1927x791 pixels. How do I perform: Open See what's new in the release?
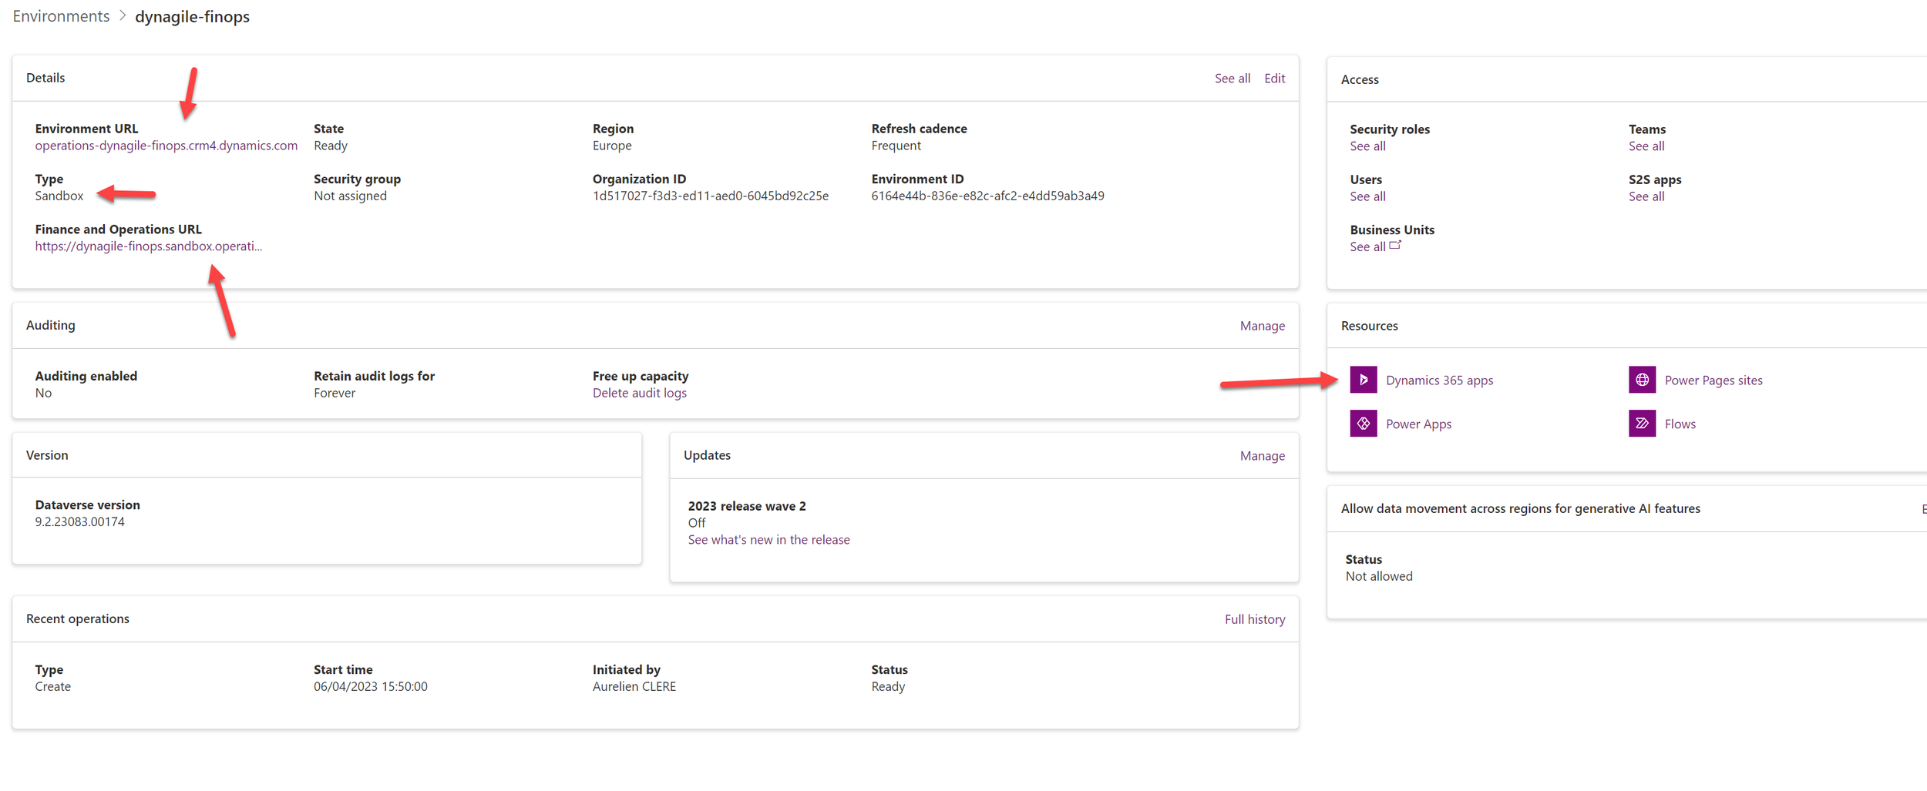(768, 540)
